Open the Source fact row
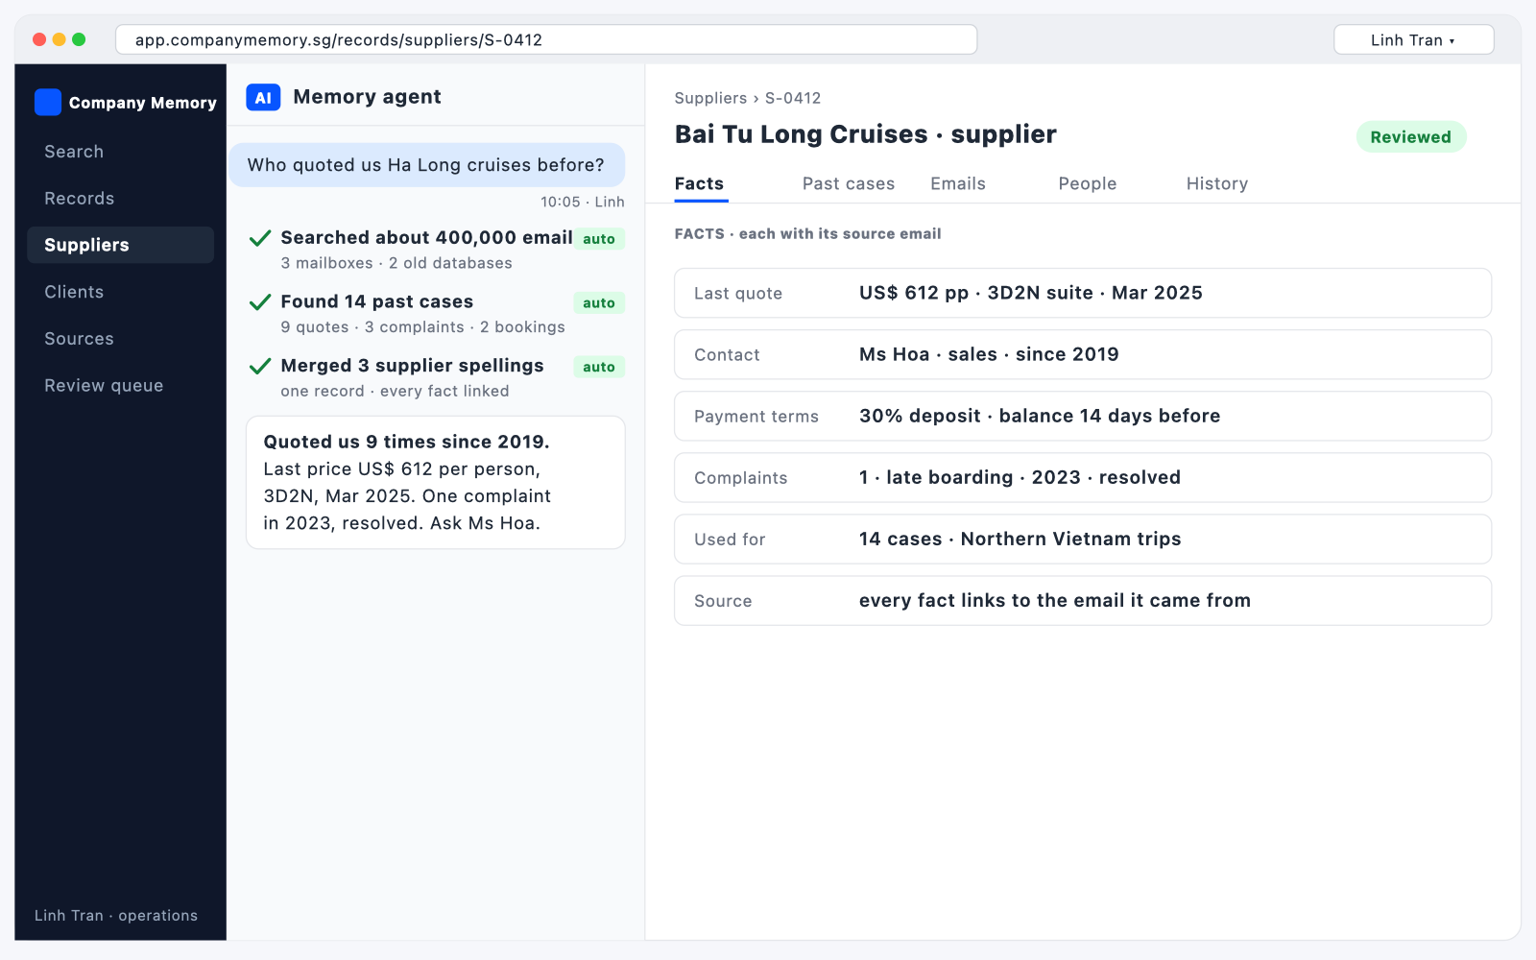This screenshot has height=960, width=1536. coord(1083,600)
